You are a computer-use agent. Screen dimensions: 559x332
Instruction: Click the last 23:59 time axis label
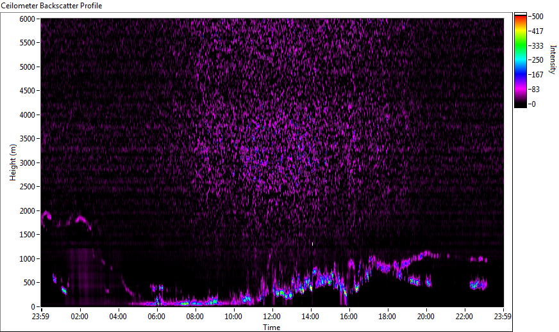503,317
